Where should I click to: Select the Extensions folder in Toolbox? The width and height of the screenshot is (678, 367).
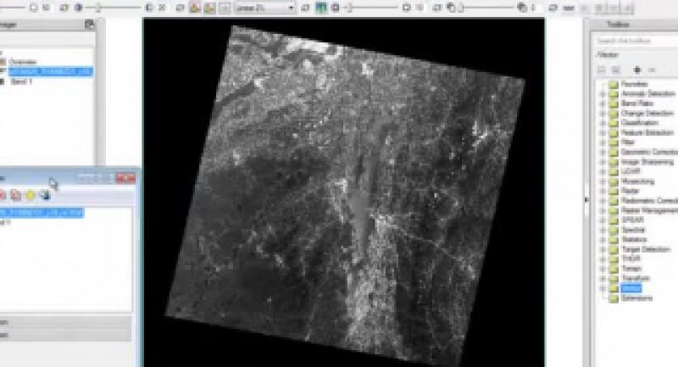click(636, 297)
